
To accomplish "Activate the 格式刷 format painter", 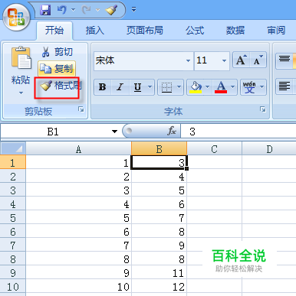I will [61, 86].
